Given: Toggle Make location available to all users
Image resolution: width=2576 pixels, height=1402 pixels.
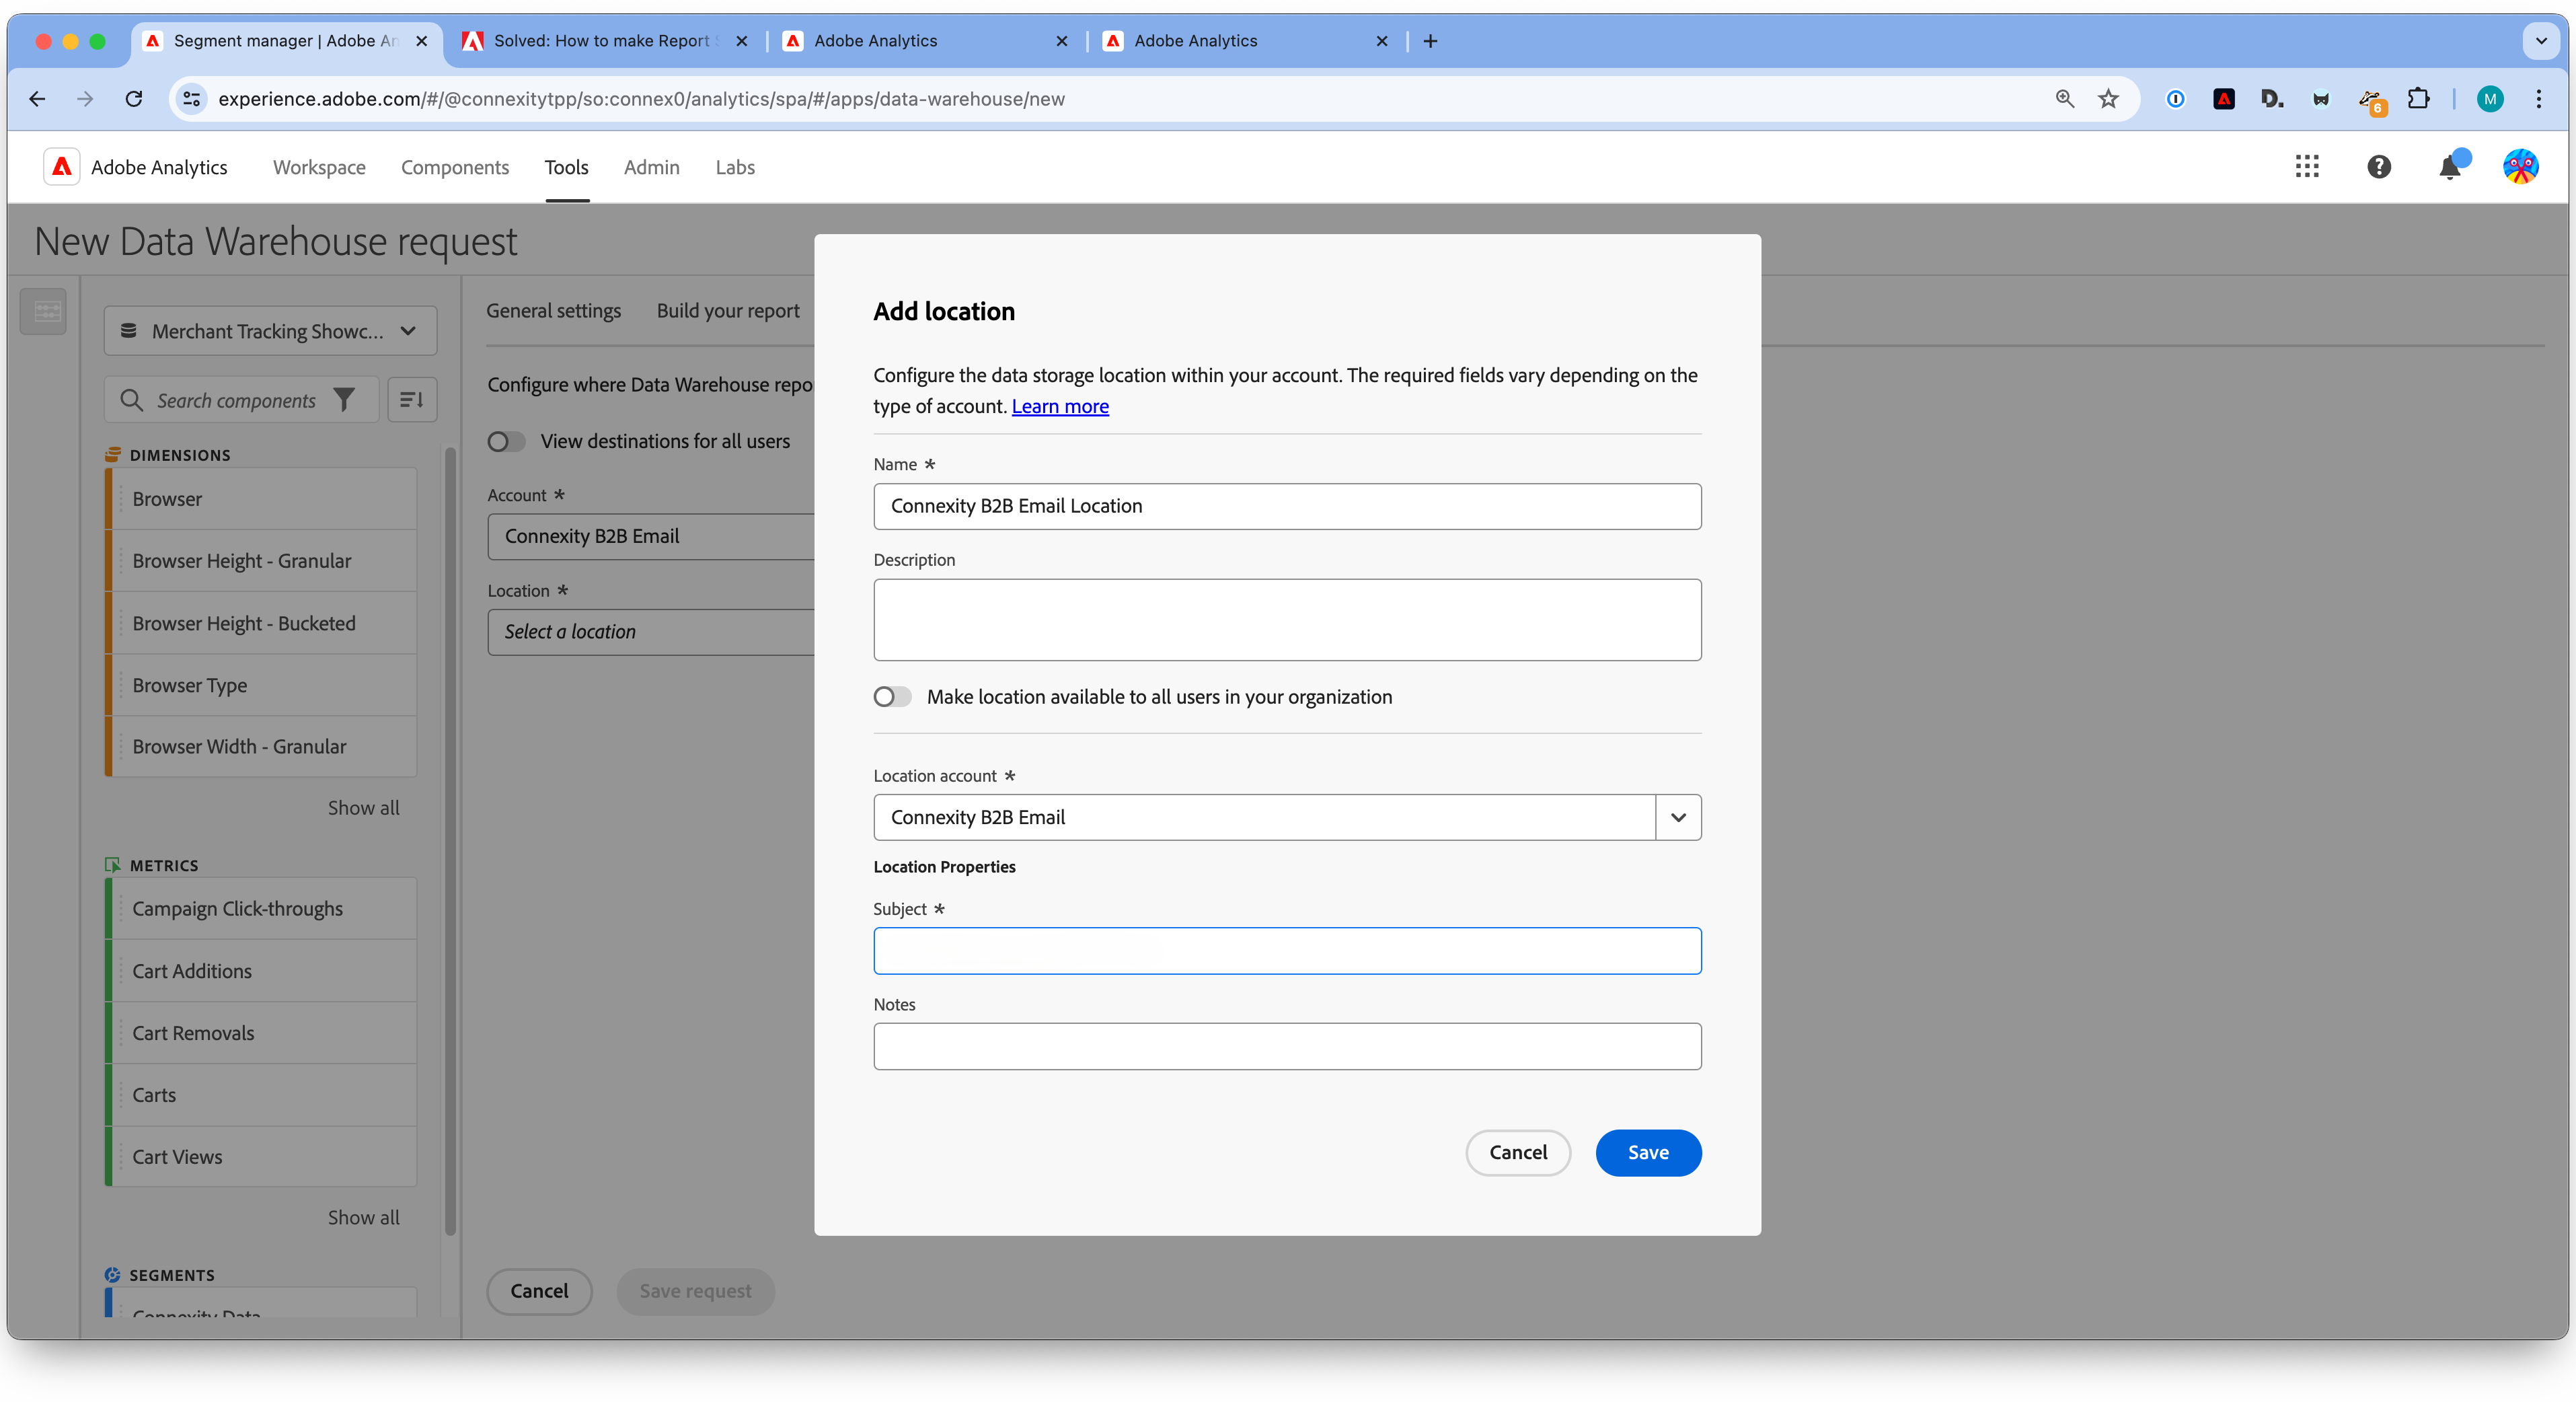Looking at the screenshot, I should tap(893, 697).
